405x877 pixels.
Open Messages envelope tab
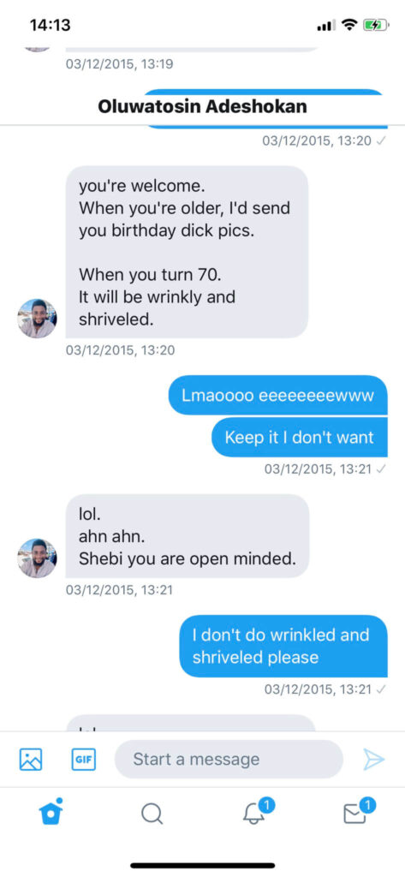[359, 811]
